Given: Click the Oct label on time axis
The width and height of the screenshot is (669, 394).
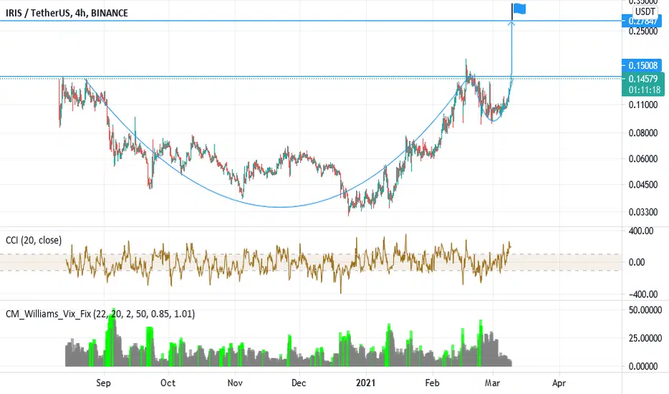Looking at the screenshot, I should coord(168,383).
